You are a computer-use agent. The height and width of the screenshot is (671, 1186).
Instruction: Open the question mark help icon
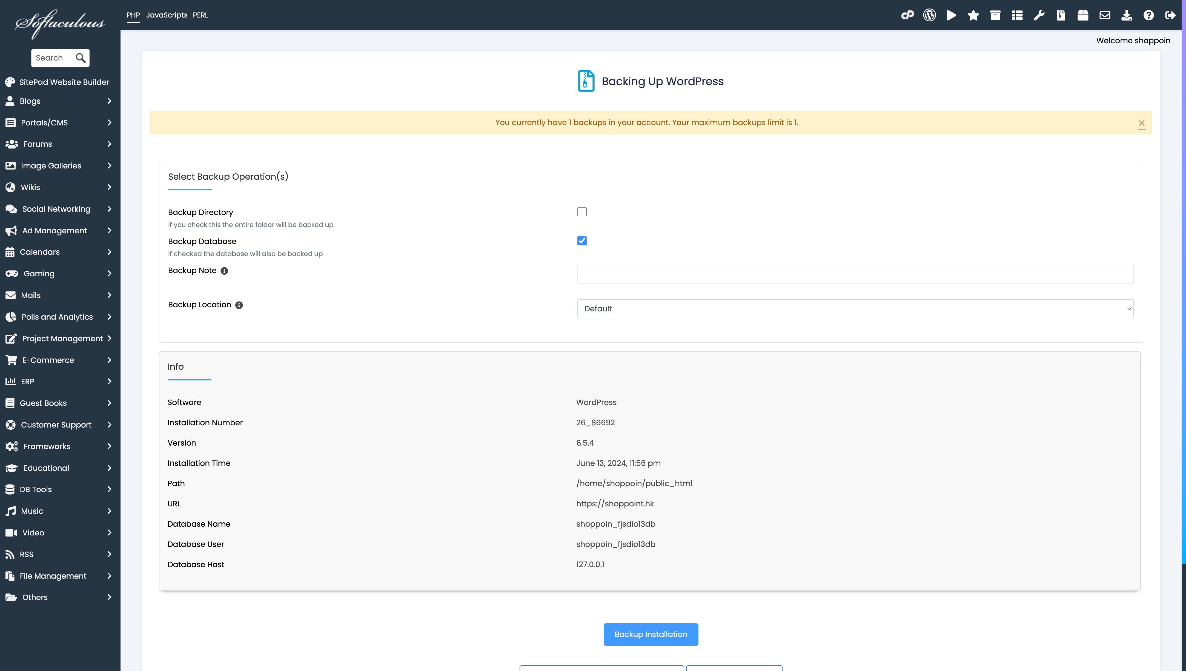pos(1148,15)
